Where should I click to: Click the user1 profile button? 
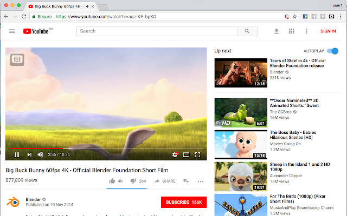click(x=337, y=5)
